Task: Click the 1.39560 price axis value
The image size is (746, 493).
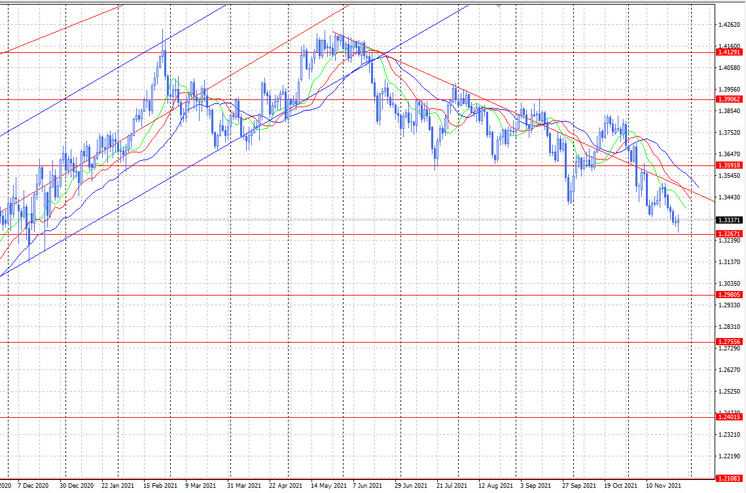Action: click(729, 90)
